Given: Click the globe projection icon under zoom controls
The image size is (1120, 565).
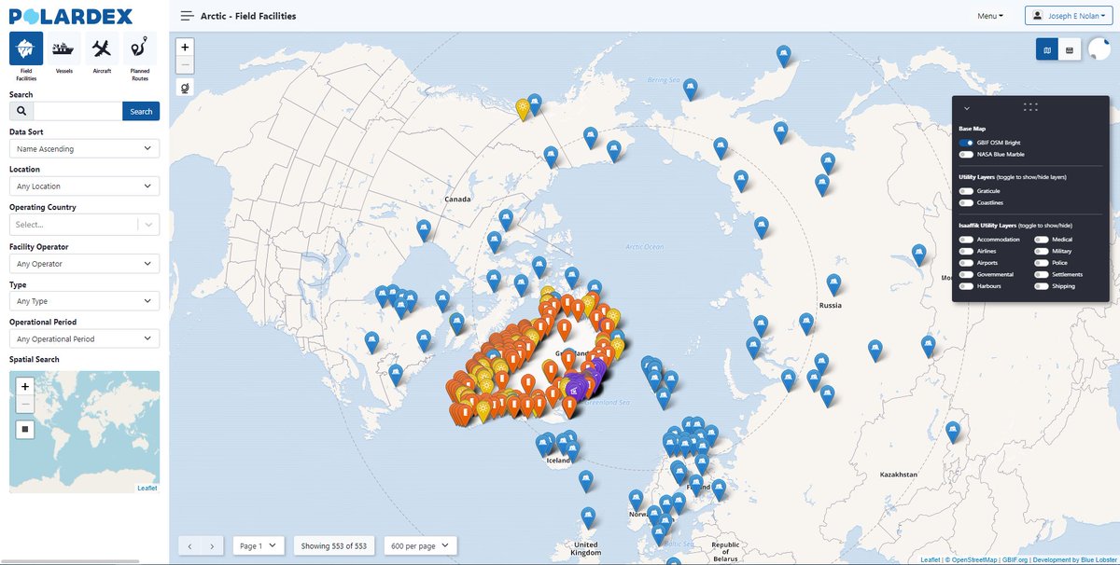Looking at the screenshot, I should tap(184, 88).
